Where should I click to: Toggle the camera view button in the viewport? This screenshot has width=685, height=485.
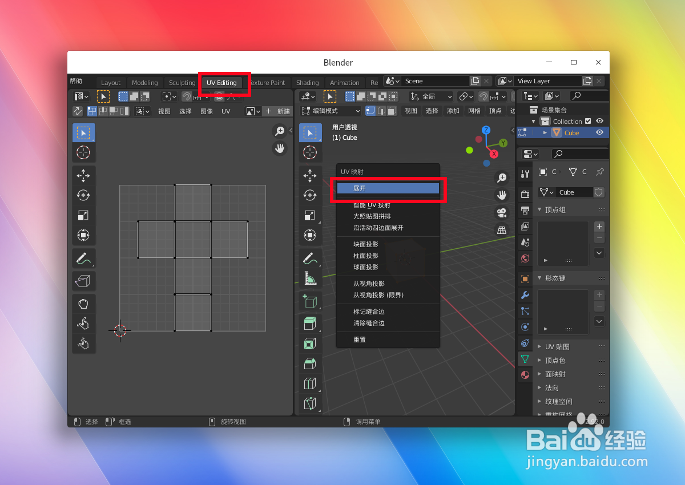(x=502, y=213)
